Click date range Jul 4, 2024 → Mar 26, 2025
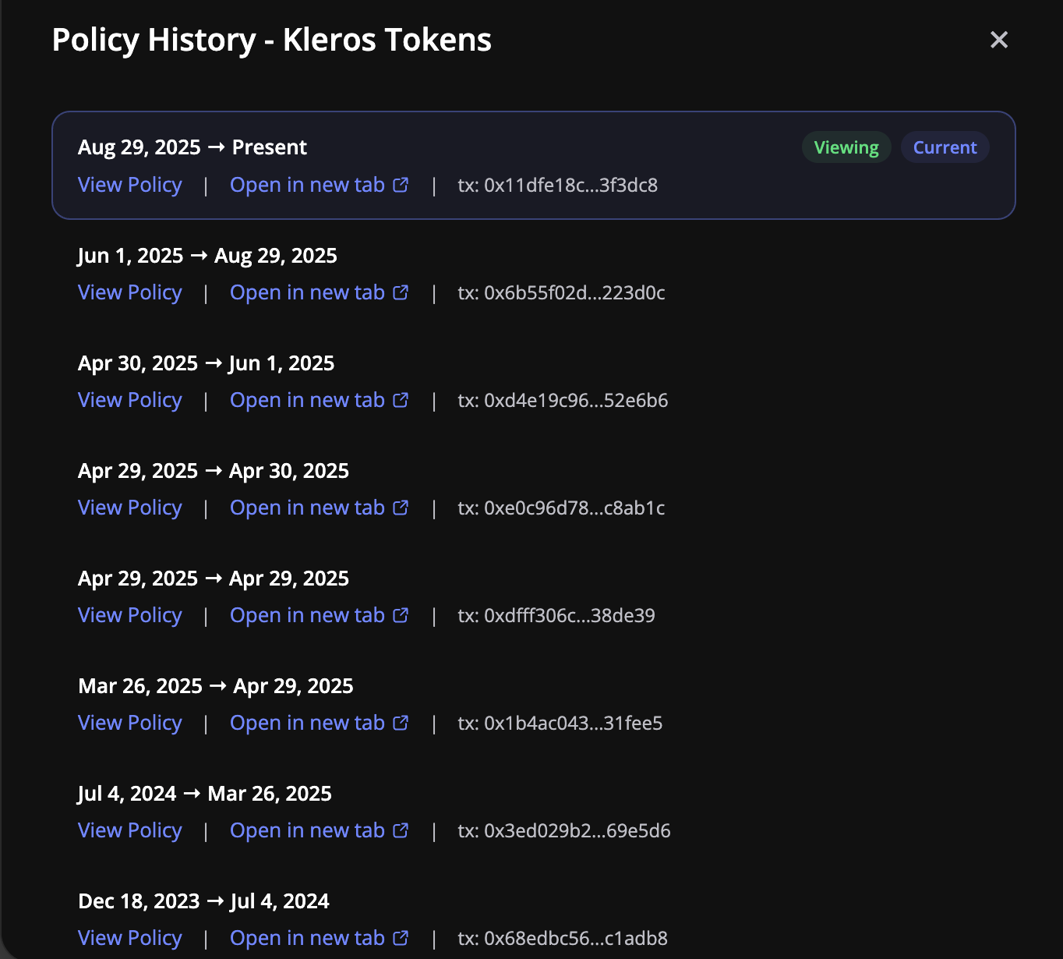The width and height of the screenshot is (1063, 959). 205,794
